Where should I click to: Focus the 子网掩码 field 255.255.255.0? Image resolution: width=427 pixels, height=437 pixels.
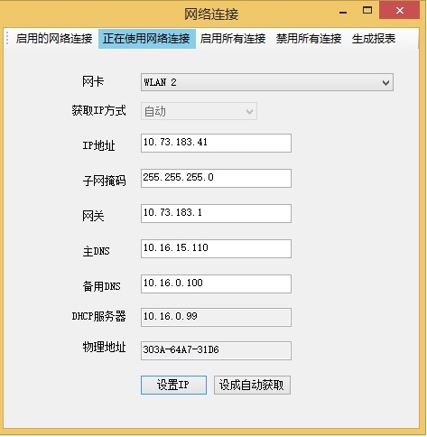click(216, 179)
